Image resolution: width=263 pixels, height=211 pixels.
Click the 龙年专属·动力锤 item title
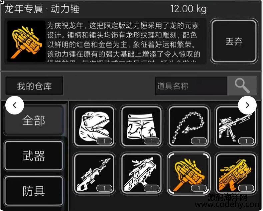(x=42, y=9)
